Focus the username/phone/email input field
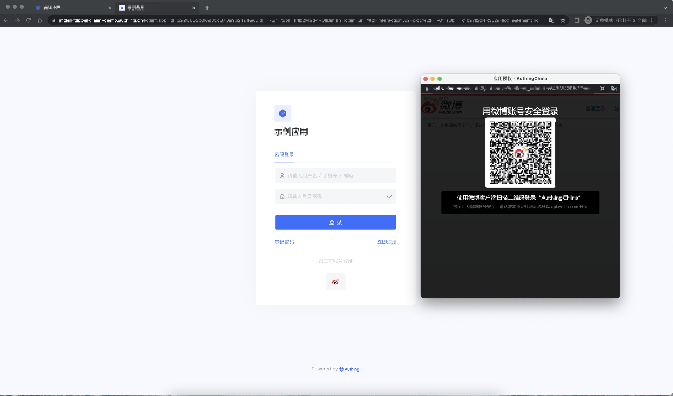The height and width of the screenshot is (396, 673). (x=335, y=176)
